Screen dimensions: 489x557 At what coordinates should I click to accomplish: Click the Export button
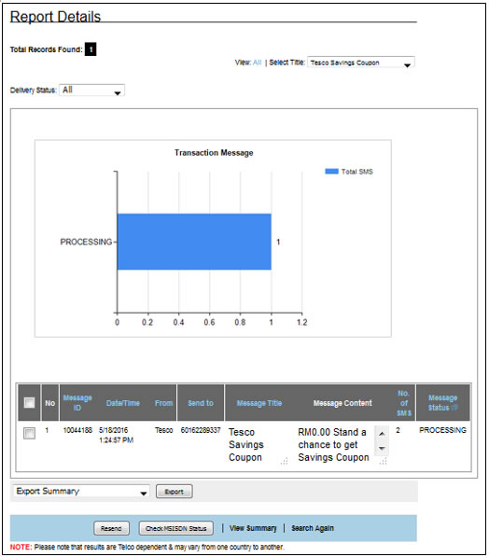coord(175,492)
